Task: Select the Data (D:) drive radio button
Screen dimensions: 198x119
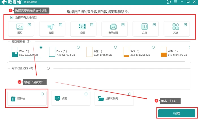Action: [78, 47]
